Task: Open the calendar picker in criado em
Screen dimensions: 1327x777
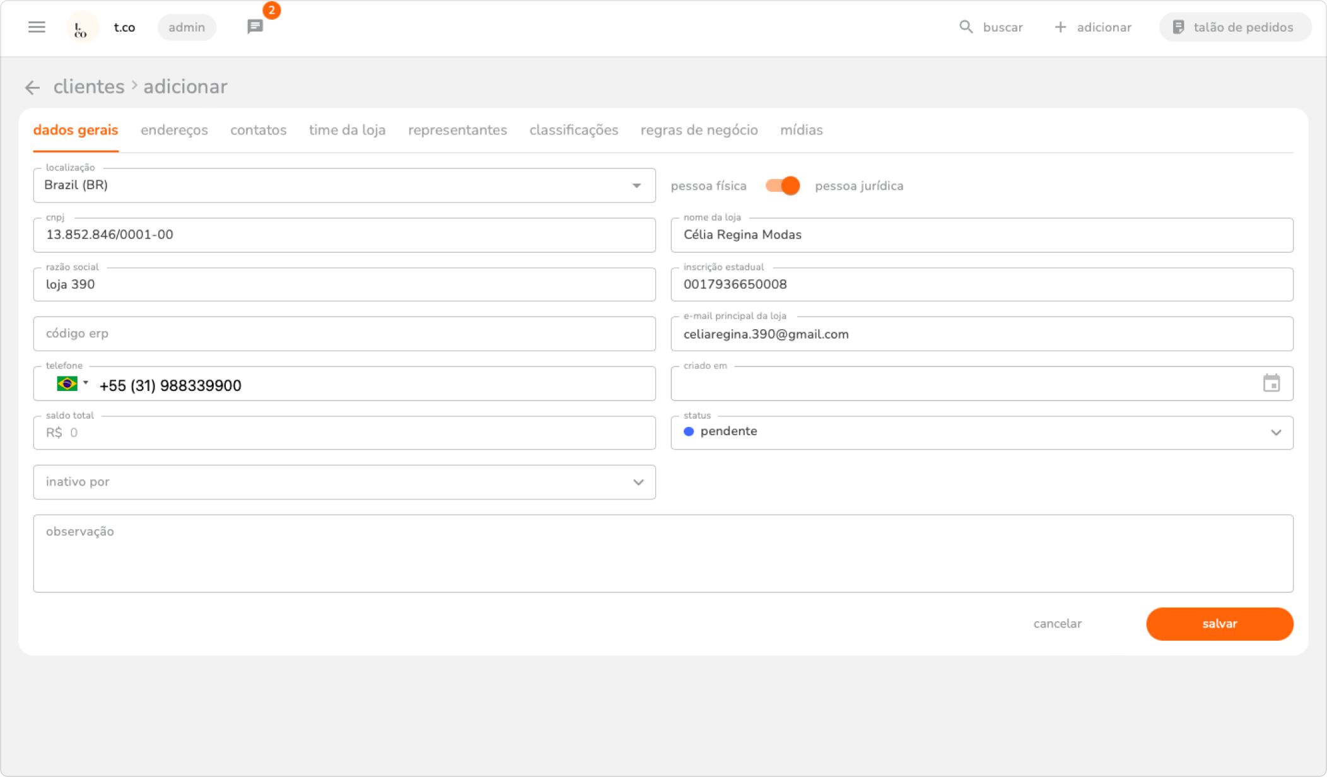Action: click(1271, 383)
